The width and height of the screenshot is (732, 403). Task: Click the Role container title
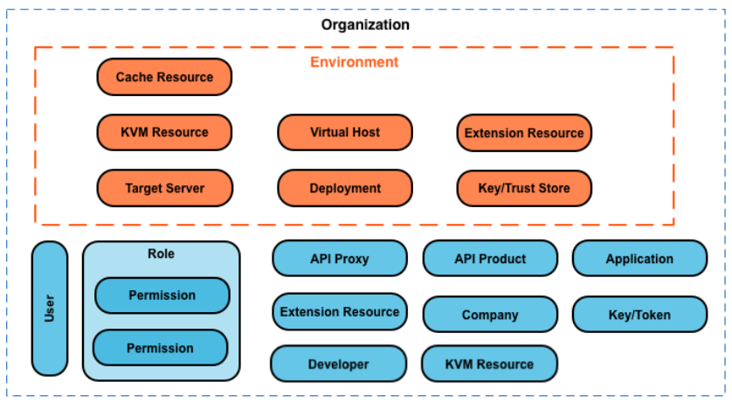coord(162,254)
